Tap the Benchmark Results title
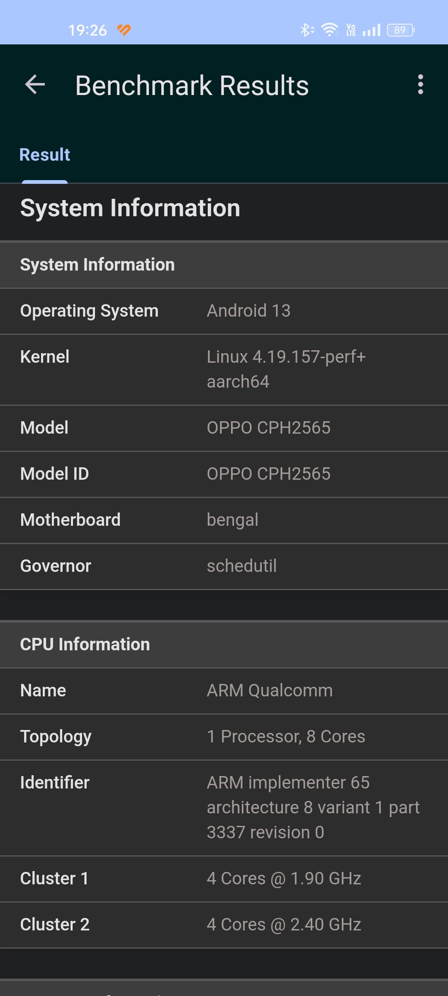Screen dimensions: 448x996 point(192,85)
